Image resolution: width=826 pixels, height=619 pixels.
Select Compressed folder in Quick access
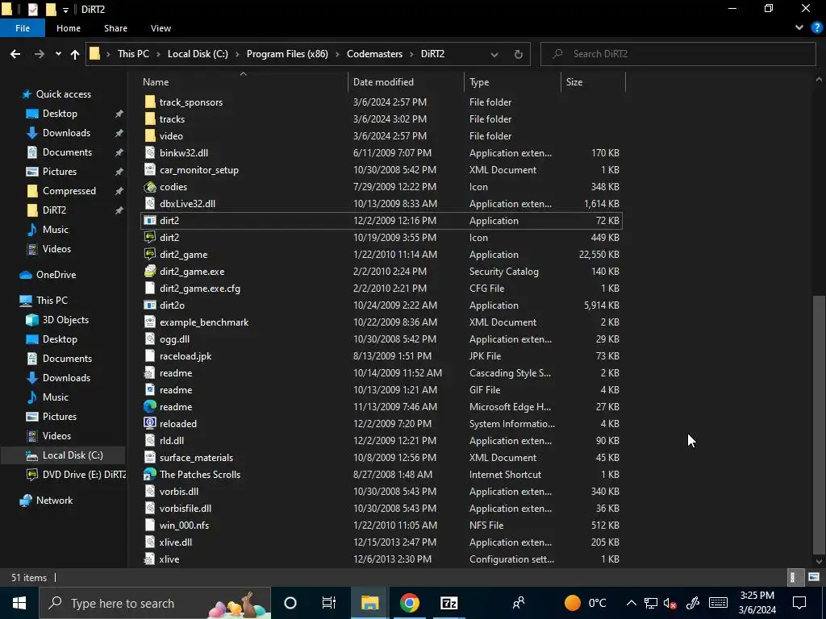coord(69,191)
